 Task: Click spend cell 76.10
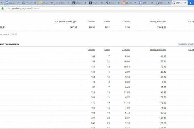pyautogui.click(x=163, y=67)
